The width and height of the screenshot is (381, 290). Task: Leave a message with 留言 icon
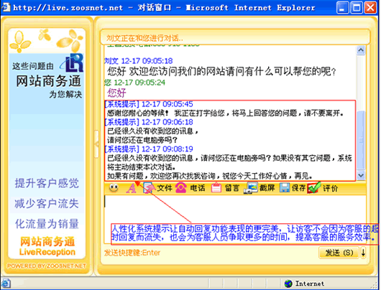[x=225, y=188]
